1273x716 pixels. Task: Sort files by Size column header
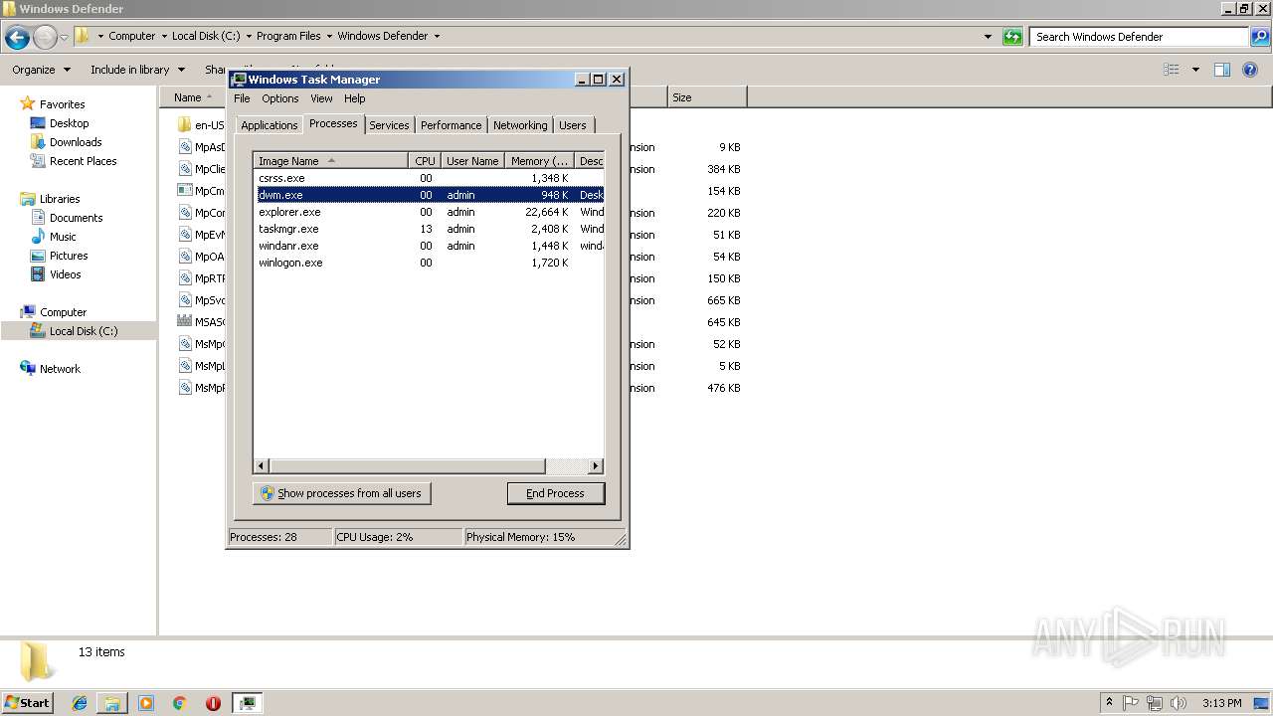[706, 97]
